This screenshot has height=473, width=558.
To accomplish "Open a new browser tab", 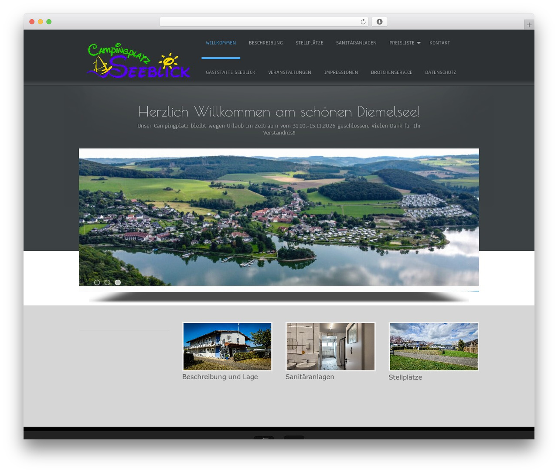I will 529,25.
